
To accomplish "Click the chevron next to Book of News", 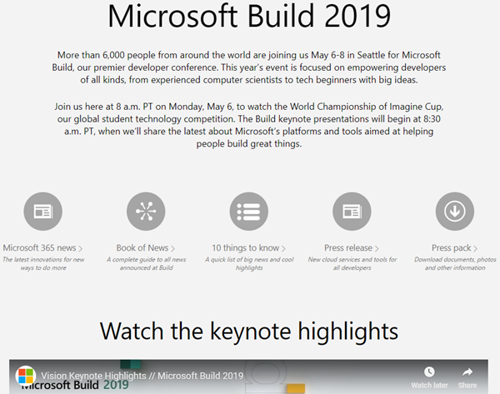I will click(x=172, y=248).
